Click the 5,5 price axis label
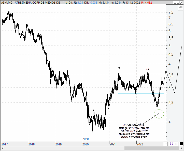184x151 pixels. point(171,38)
